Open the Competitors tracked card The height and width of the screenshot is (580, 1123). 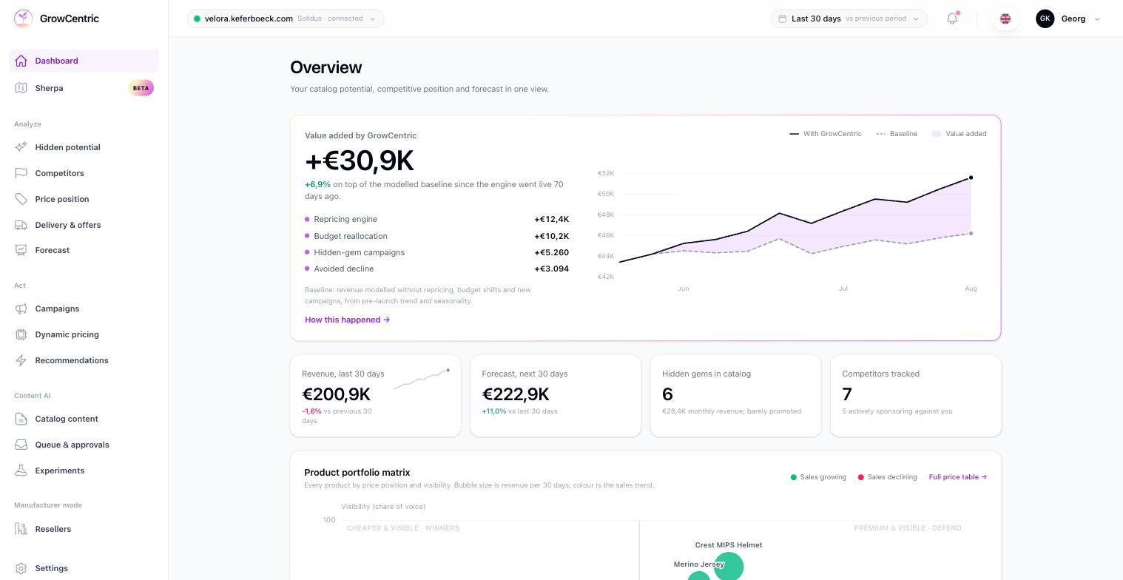point(916,396)
